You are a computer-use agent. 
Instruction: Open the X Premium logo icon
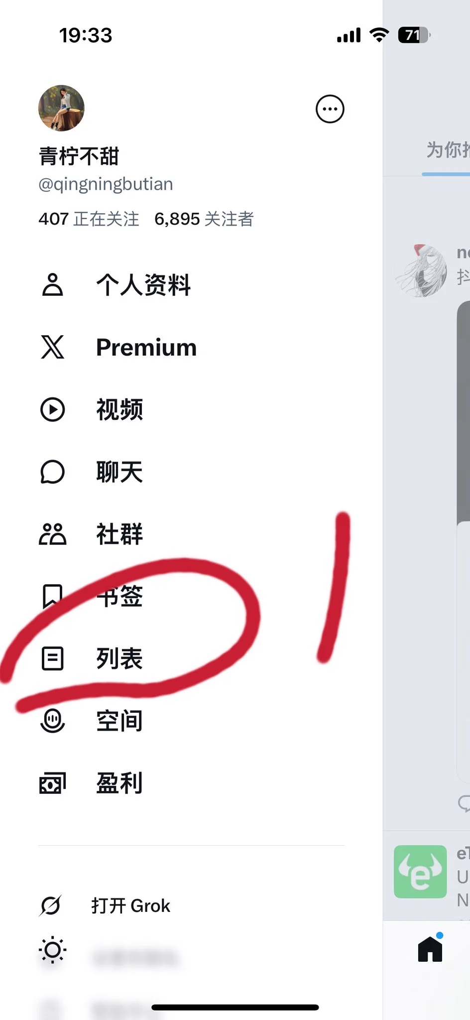click(x=52, y=347)
